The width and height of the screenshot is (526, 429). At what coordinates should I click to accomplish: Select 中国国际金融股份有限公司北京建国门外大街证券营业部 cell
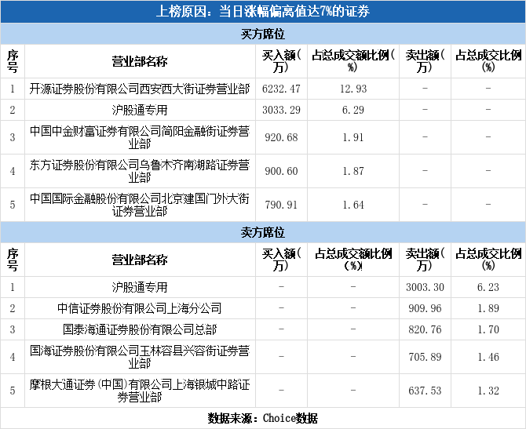(x=140, y=205)
